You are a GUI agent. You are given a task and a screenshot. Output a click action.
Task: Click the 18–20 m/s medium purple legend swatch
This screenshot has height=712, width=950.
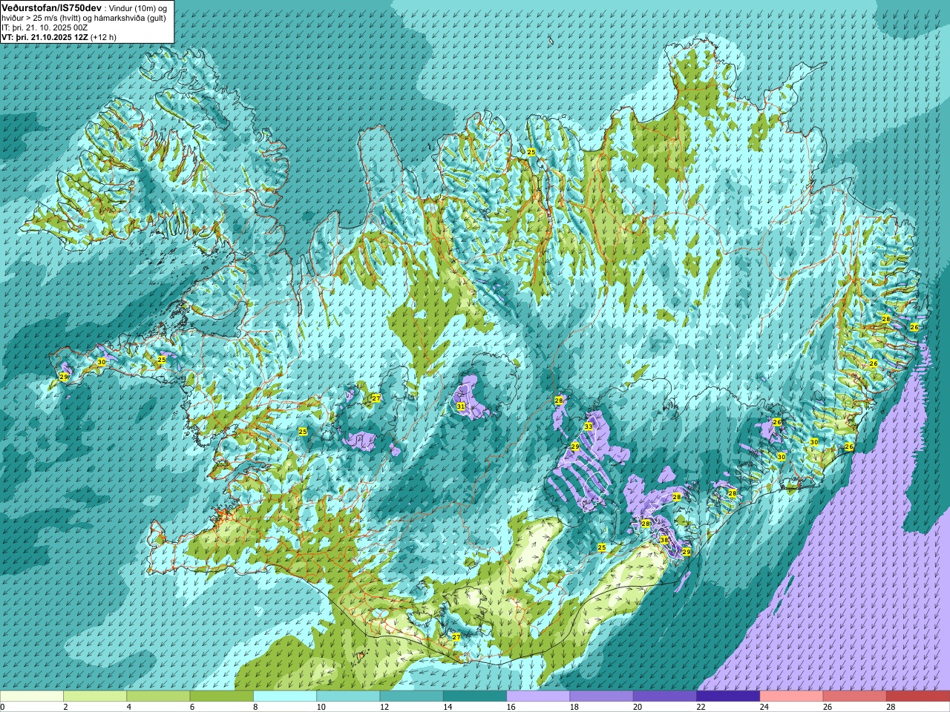click(601, 696)
